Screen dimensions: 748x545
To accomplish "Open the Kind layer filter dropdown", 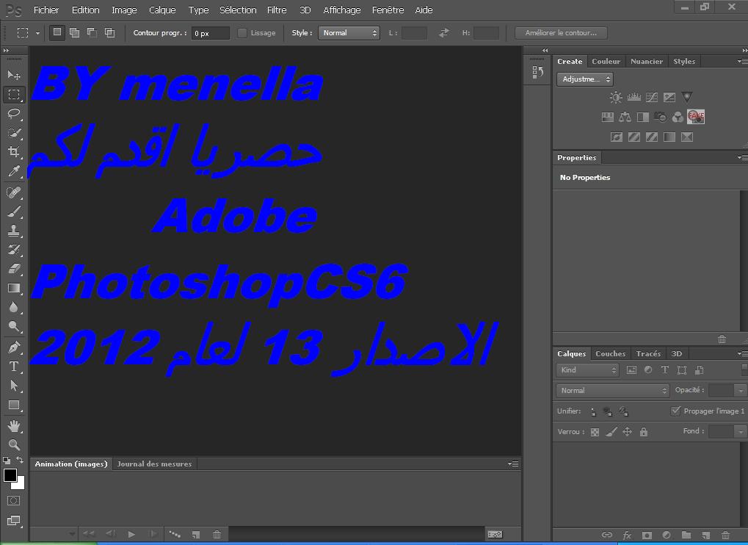I will [x=587, y=370].
